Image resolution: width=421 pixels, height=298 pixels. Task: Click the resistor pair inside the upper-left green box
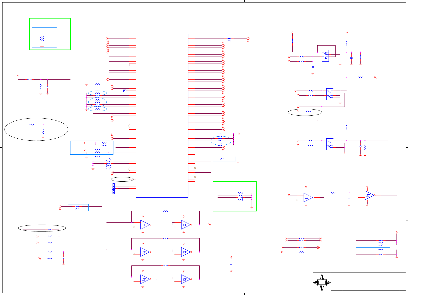(42, 39)
